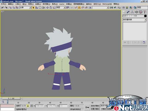Click the render type 视图 field in toolbar
This screenshot has height=111, width=148.
tap(142, 8)
